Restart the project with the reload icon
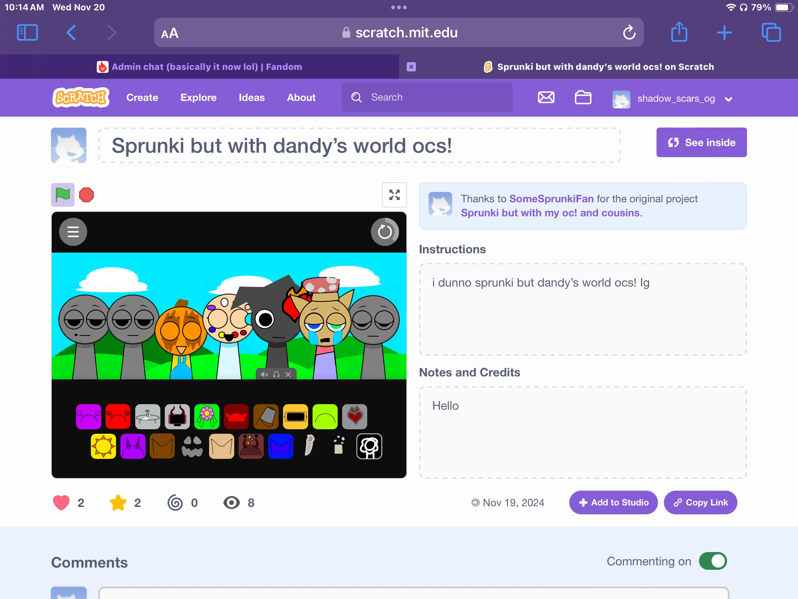The image size is (798, 599). [385, 232]
